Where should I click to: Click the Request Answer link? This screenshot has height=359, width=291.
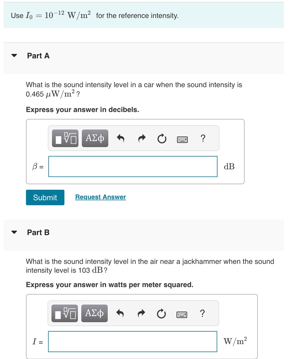[100, 197]
